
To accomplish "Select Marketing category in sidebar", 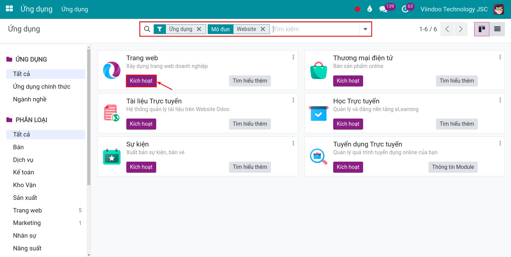I will (x=46, y=223).
